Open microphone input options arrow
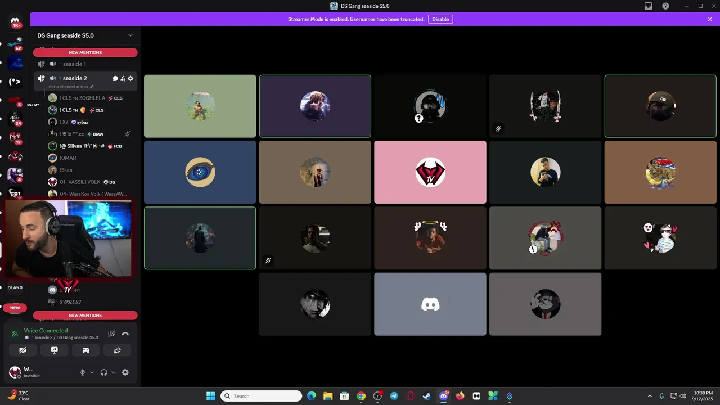This screenshot has height=405, width=720. click(x=92, y=372)
